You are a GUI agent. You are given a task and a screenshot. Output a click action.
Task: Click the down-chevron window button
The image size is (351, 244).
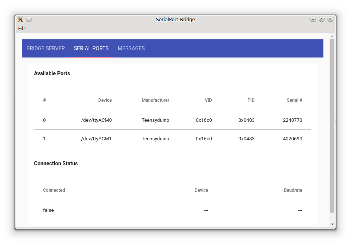[x=313, y=19]
